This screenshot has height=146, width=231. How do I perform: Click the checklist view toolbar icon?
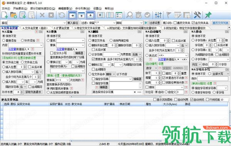coord(119,15)
